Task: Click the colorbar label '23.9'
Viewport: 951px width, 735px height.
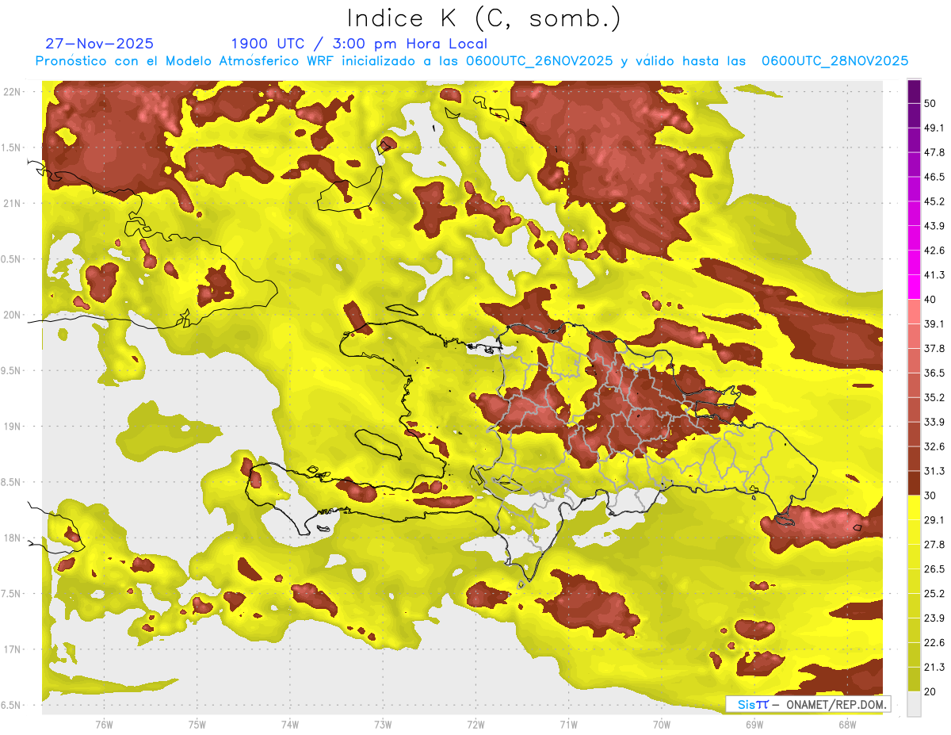Action: click(x=934, y=618)
